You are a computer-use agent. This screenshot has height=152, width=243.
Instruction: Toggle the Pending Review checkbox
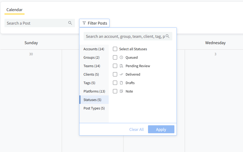[115, 66]
